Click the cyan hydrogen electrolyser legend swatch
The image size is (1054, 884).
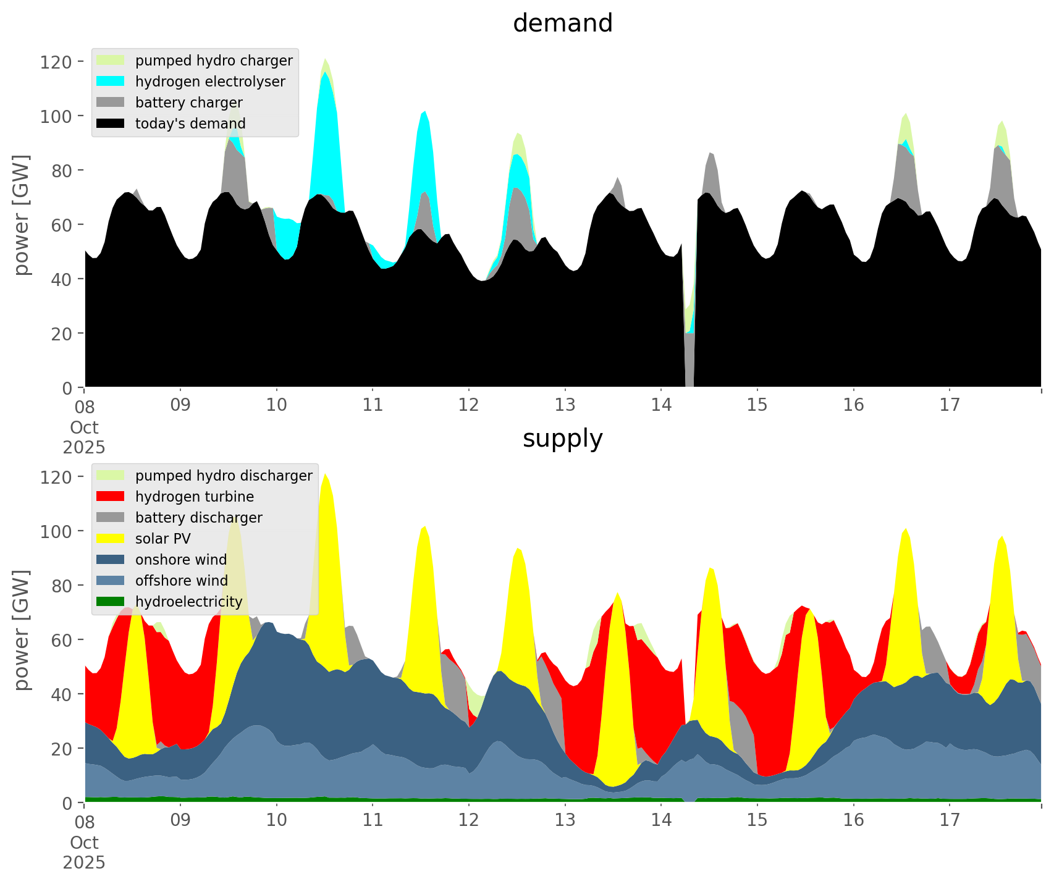[111, 82]
